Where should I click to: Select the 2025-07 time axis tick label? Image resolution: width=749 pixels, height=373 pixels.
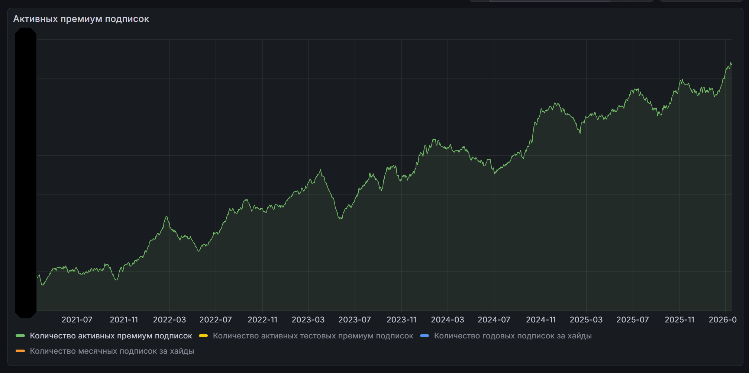[633, 320]
